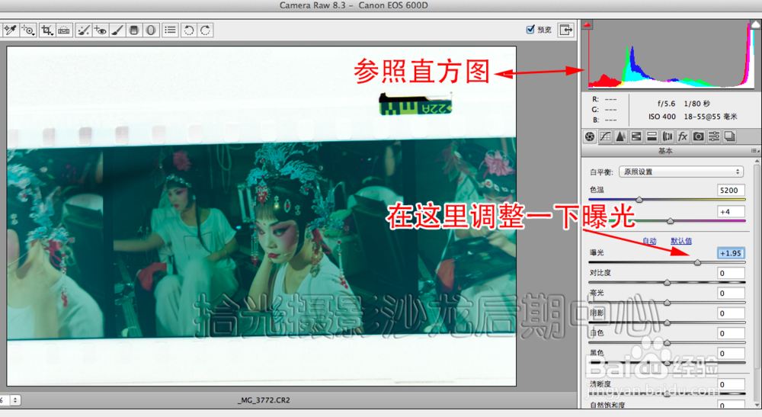Click the 默认值 default link
The image size is (762, 417).
pos(680,241)
